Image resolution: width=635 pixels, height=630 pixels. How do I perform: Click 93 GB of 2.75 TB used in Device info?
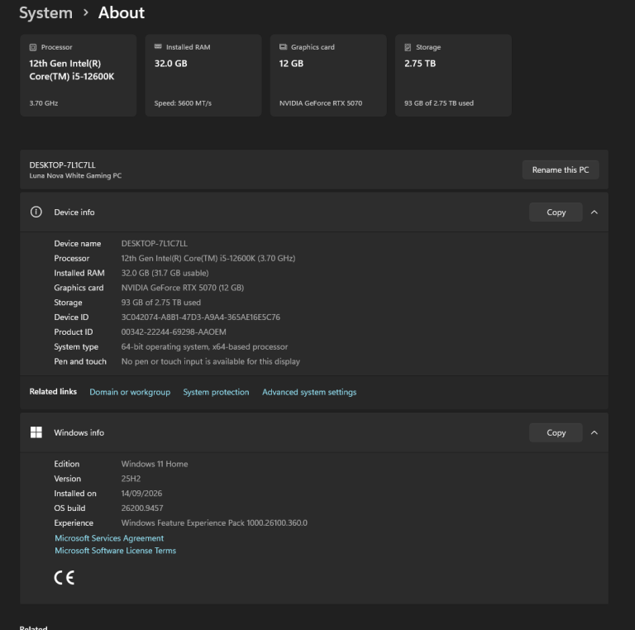tap(160, 303)
